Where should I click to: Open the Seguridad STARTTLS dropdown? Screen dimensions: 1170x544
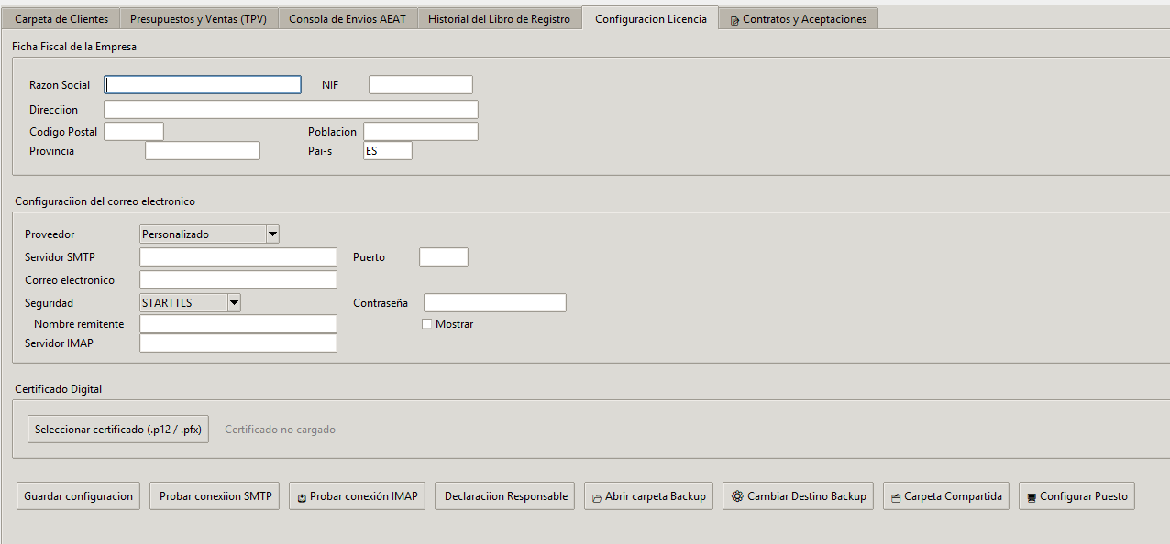pos(190,302)
